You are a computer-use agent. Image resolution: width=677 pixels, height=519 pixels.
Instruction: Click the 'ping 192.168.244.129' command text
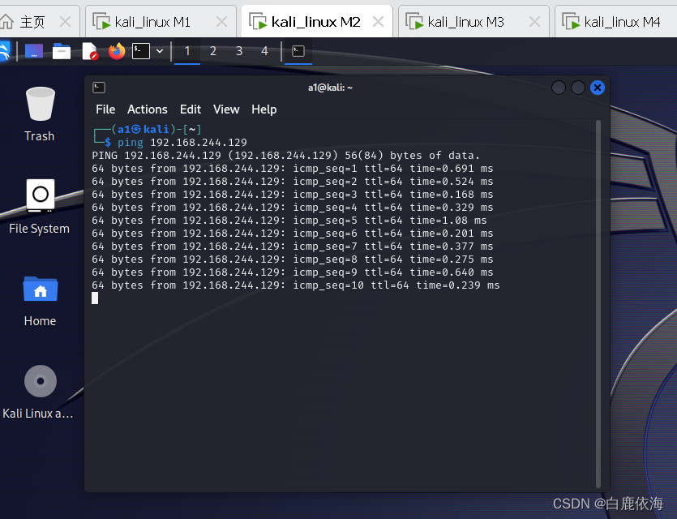[x=182, y=143]
